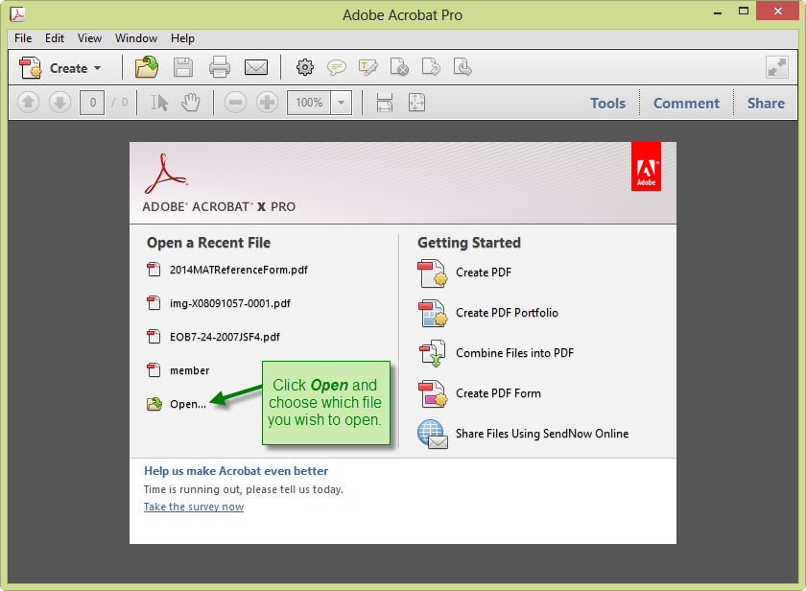The width and height of the screenshot is (806, 591).
Task: Open the File menu
Action: (x=23, y=38)
